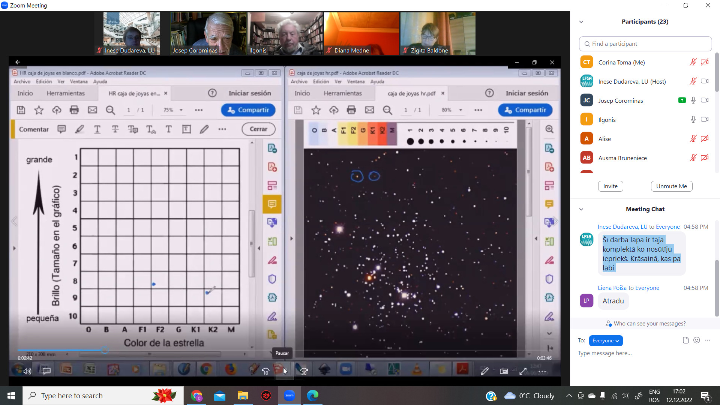Click the pencil edit icon in player
This screenshot has height=405, width=720.
[x=484, y=371]
